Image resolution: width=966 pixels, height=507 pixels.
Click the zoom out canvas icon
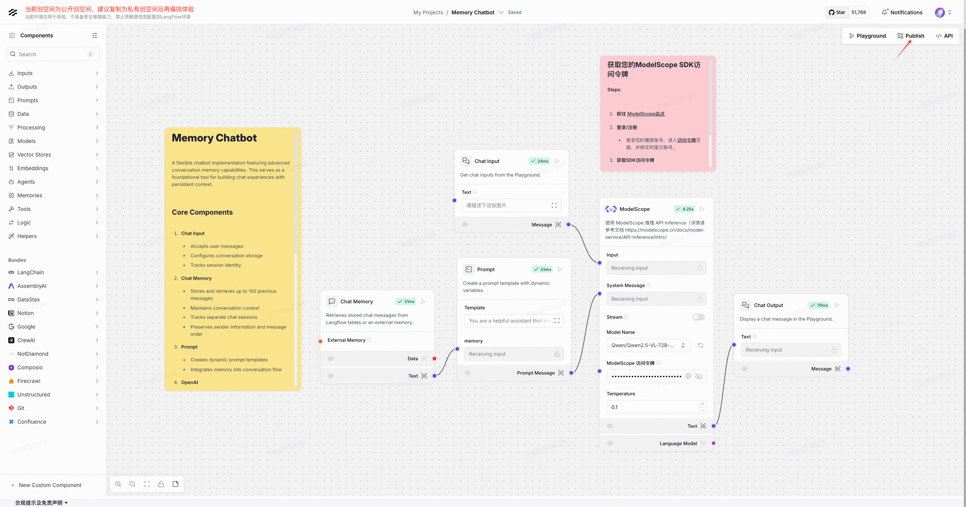(x=132, y=484)
